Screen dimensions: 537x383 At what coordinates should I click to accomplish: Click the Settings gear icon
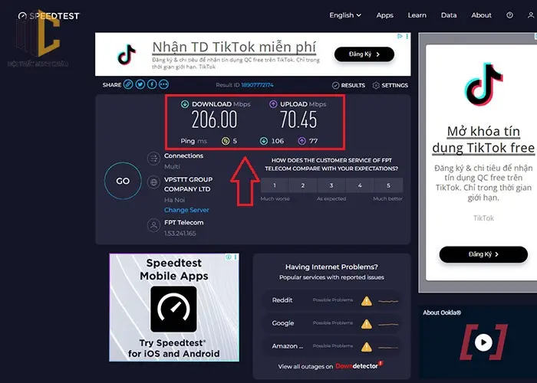(x=376, y=86)
